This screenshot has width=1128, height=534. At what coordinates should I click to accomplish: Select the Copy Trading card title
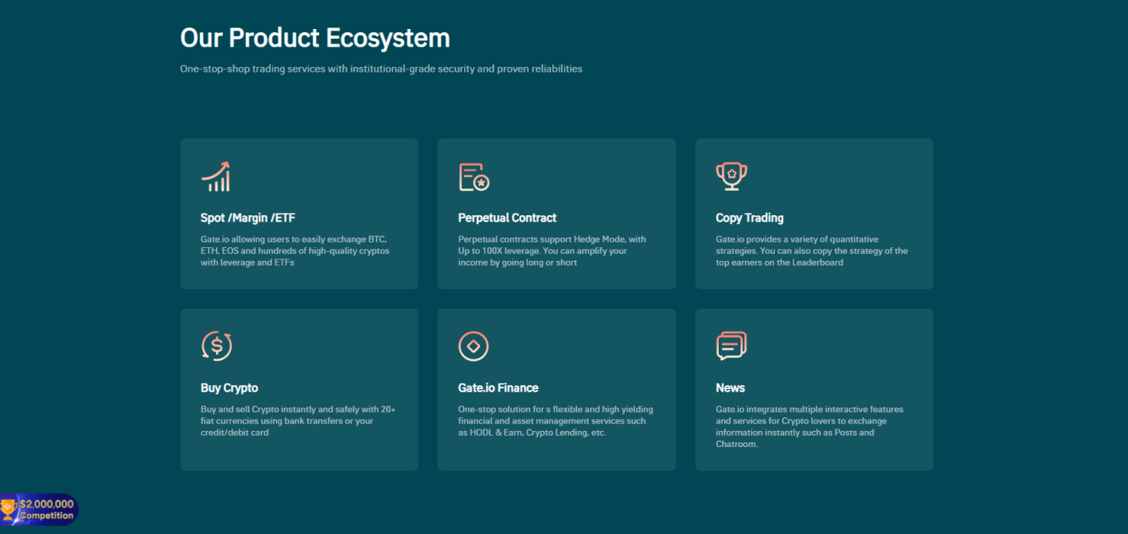(749, 217)
